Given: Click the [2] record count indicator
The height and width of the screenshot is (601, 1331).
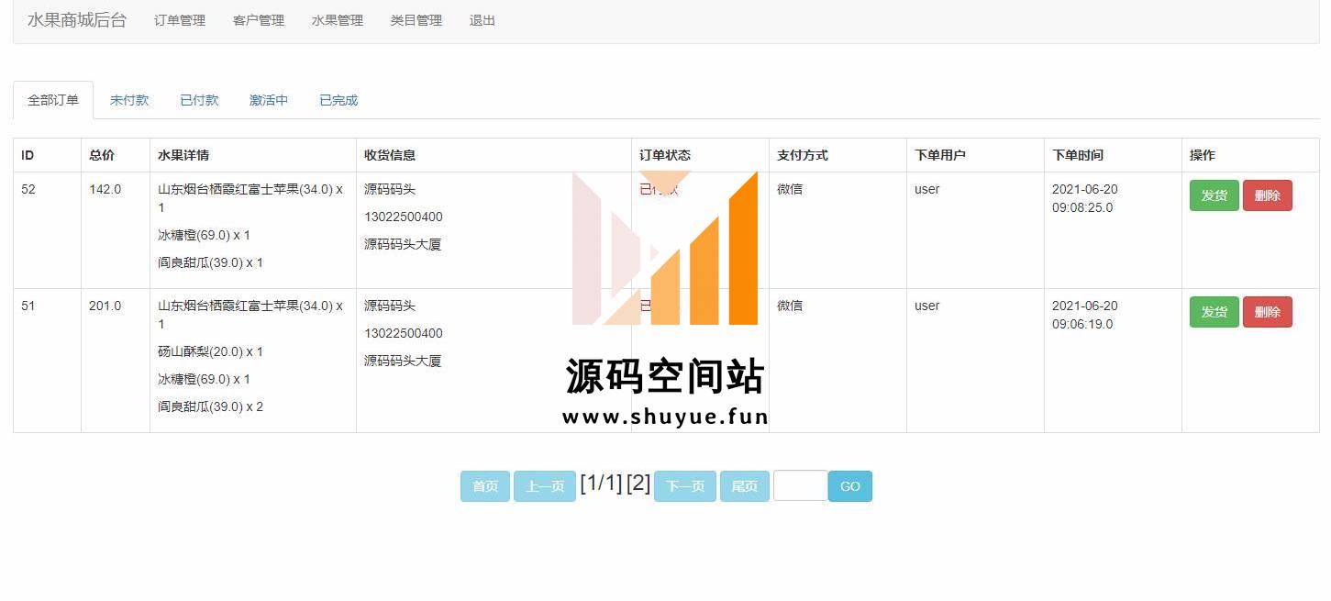Looking at the screenshot, I should pos(638,483).
